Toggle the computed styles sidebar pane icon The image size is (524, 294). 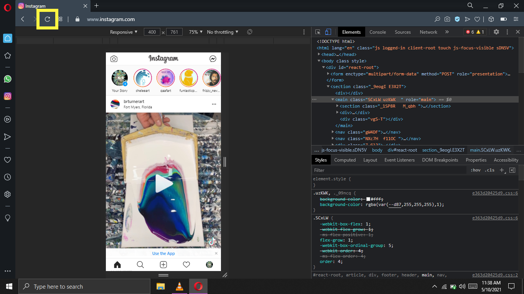512,170
